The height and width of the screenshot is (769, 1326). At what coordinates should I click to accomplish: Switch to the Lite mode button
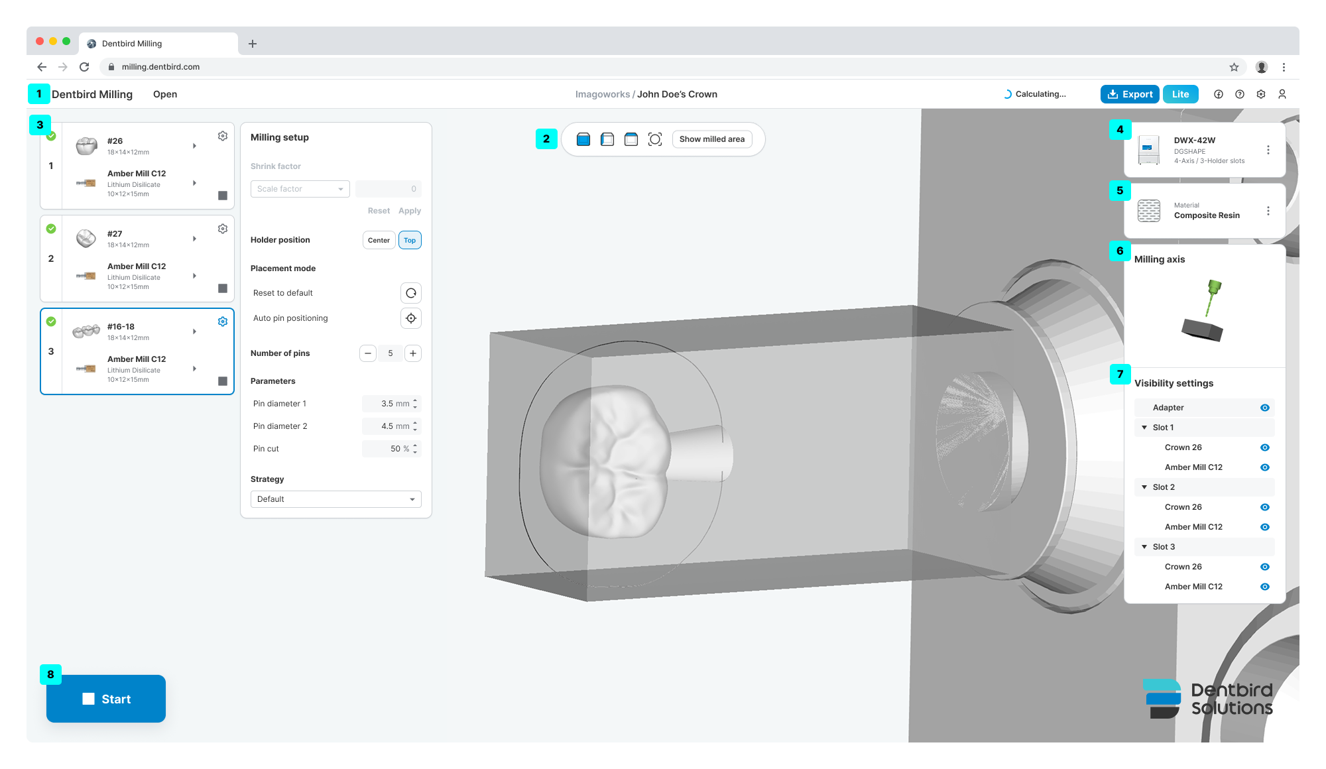click(1180, 94)
